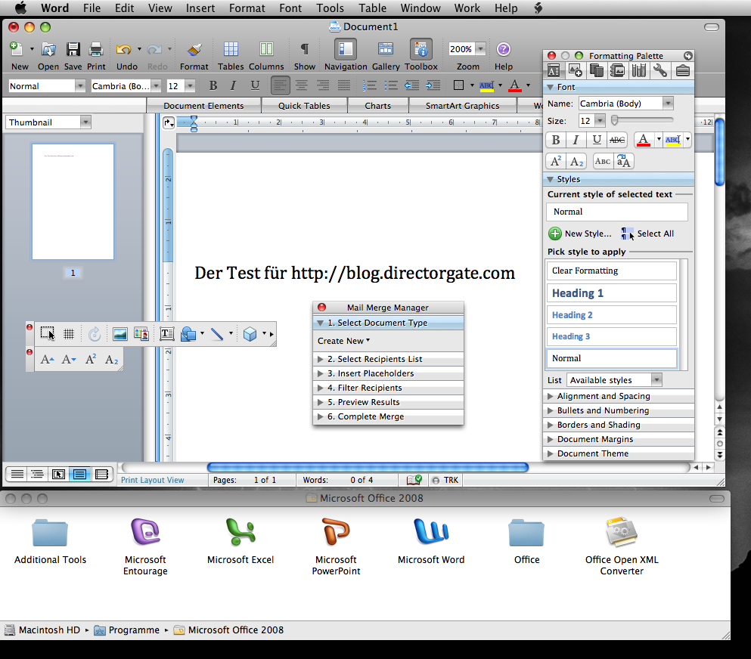Activate the Format painter brush
The width and height of the screenshot is (751, 659).
coord(194,49)
